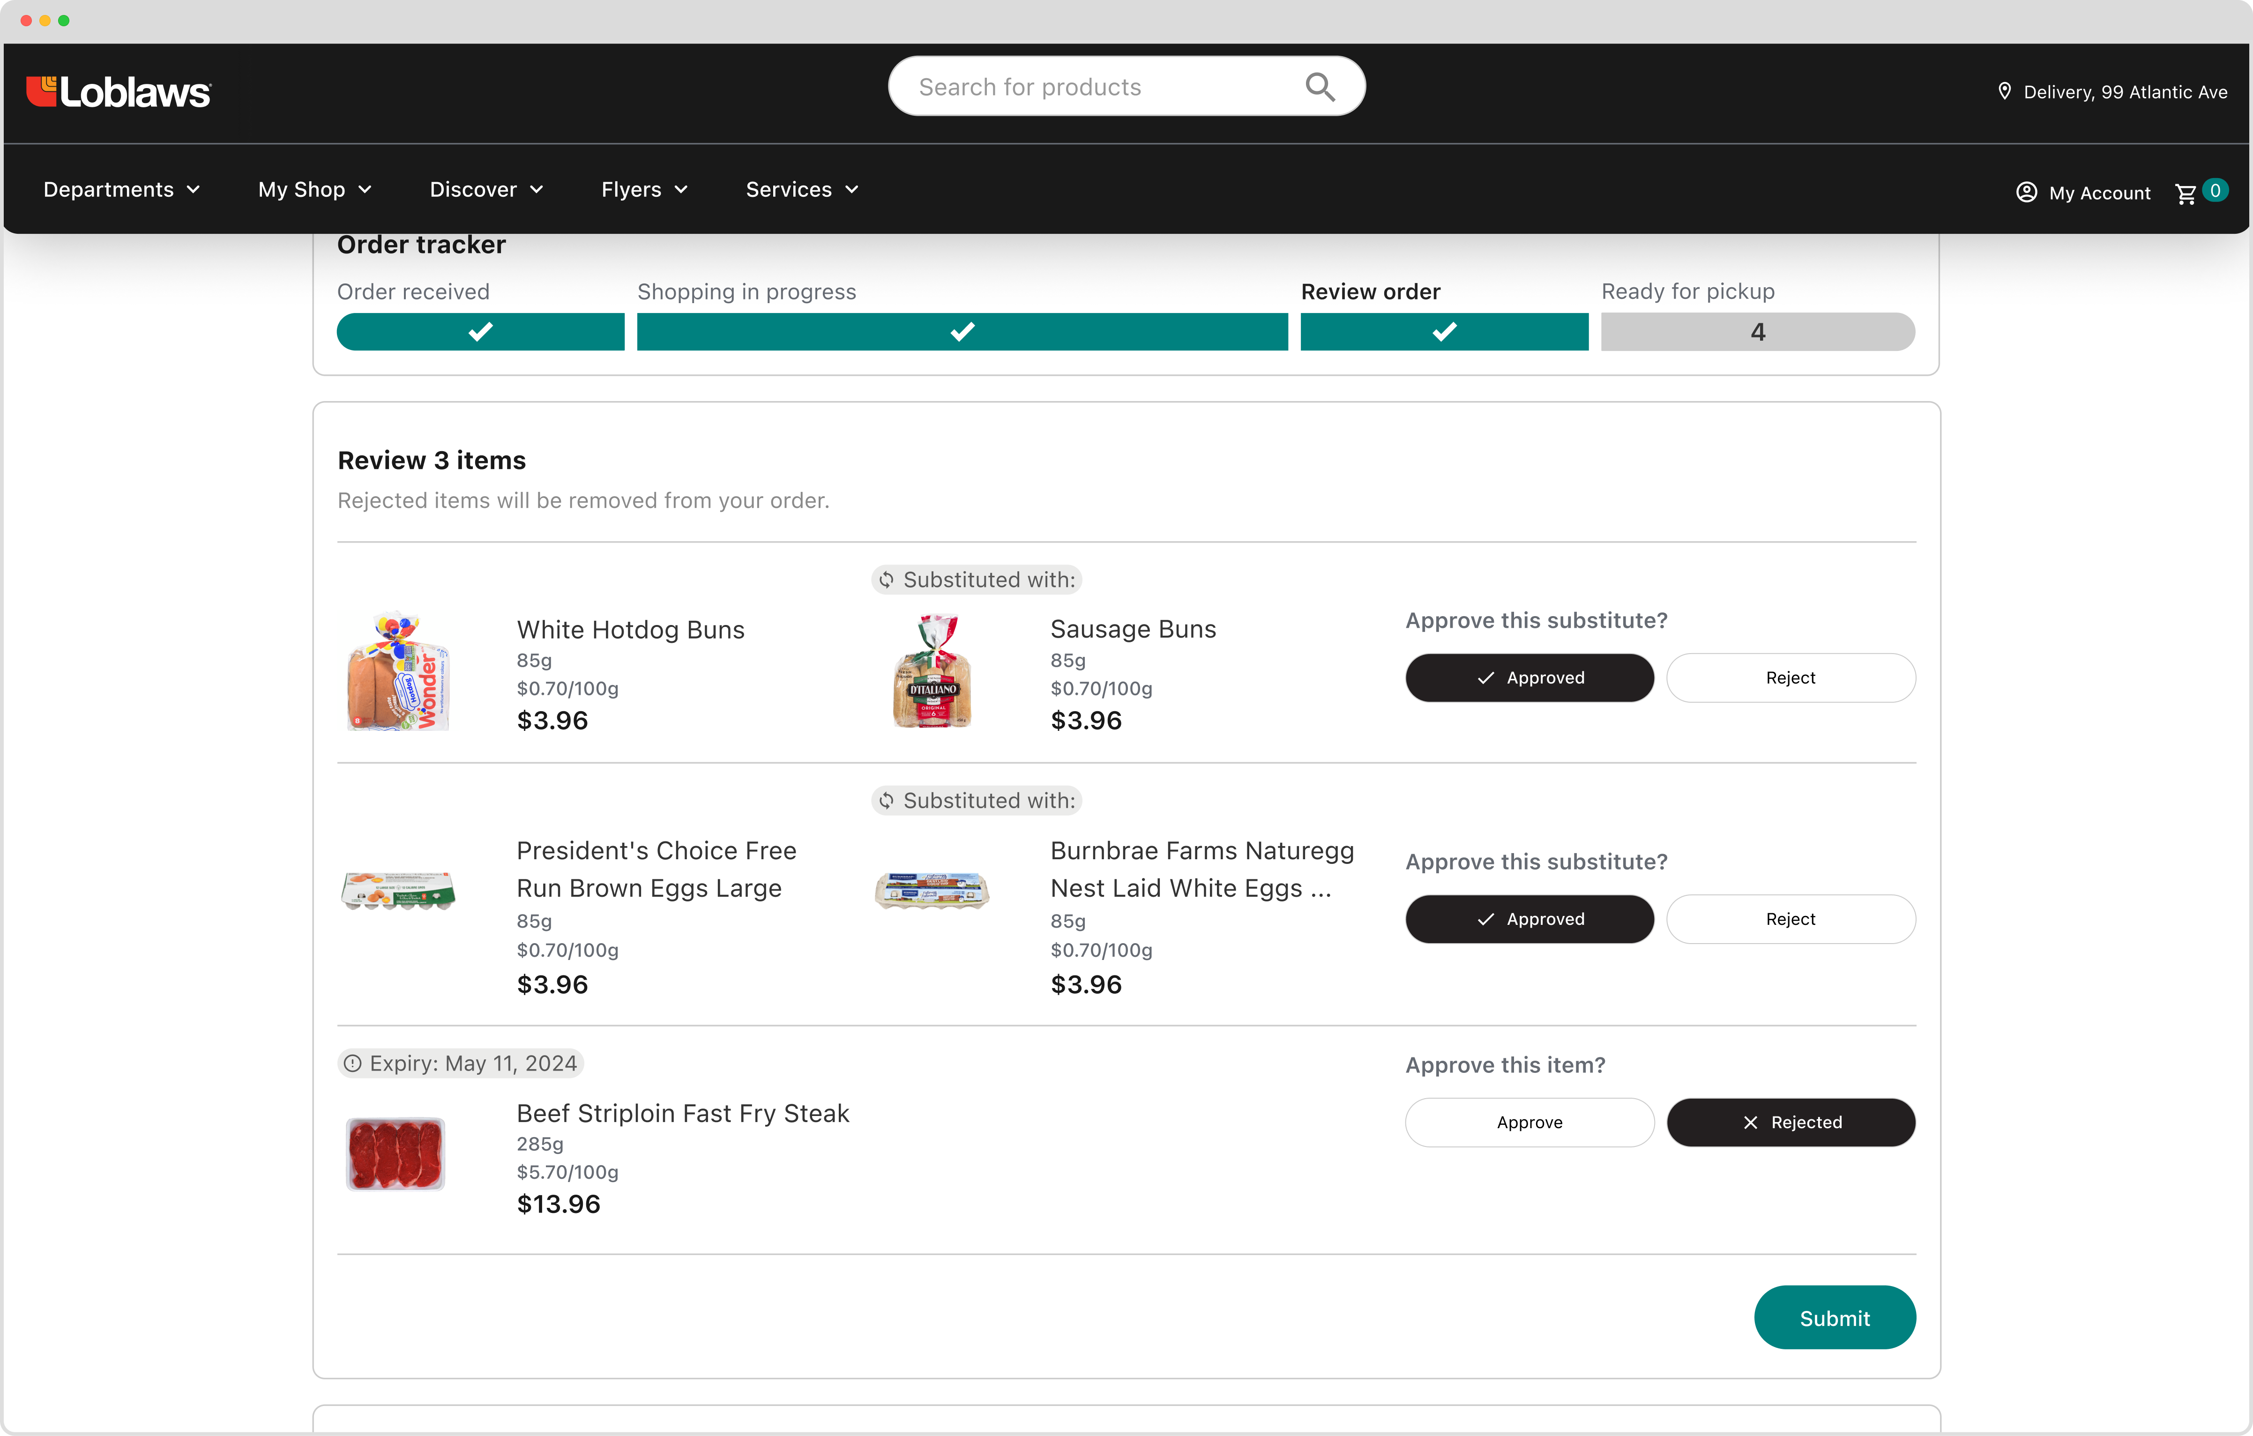
Task: Reject the Sausage Buns substitute
Action: click(x=1790, y=677)
